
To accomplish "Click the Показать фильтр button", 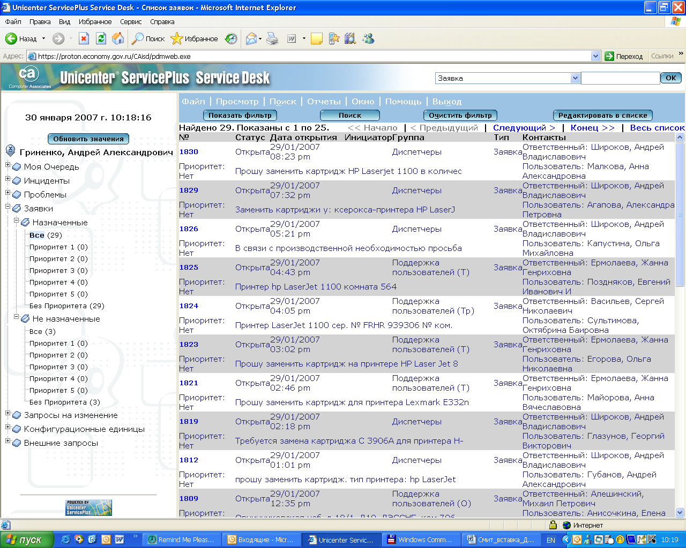I will click(x=240, y=115).
